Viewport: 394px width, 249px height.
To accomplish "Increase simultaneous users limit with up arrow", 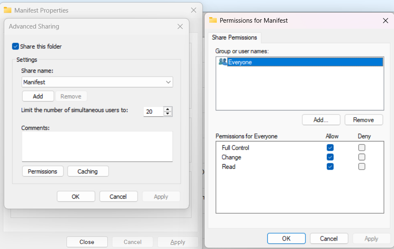I will tap(168, 109).
